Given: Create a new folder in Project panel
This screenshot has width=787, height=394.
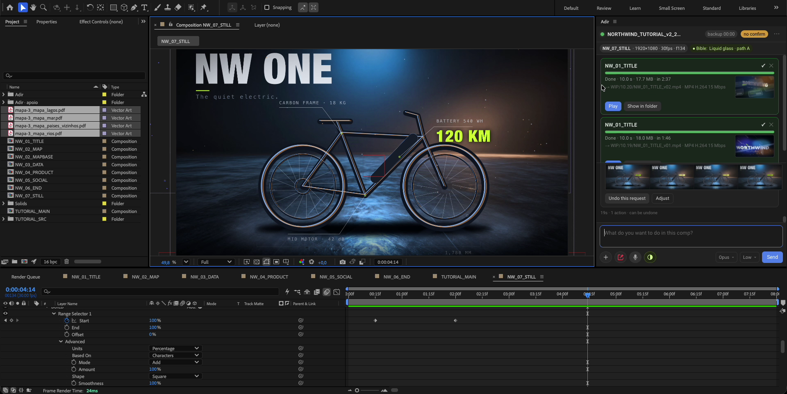Looking at the screenshot, I should click(14, 262).
